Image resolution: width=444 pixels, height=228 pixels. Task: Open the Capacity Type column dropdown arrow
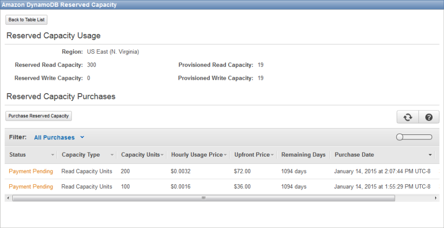(x=112, y=155)
